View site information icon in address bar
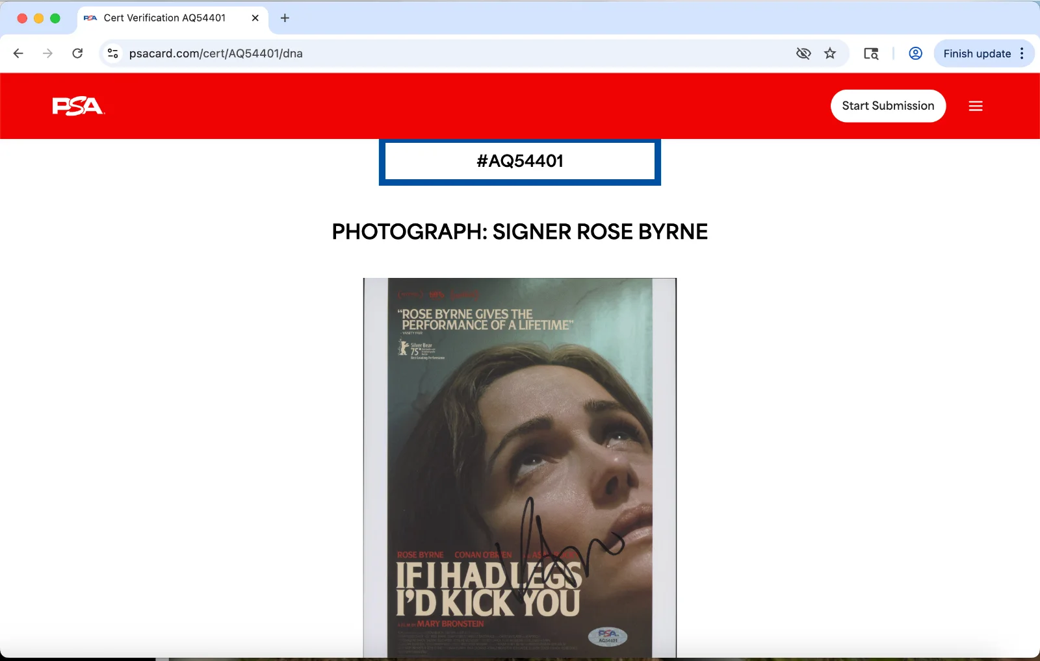The image size is (1040, 661). (x=113, y=53)
